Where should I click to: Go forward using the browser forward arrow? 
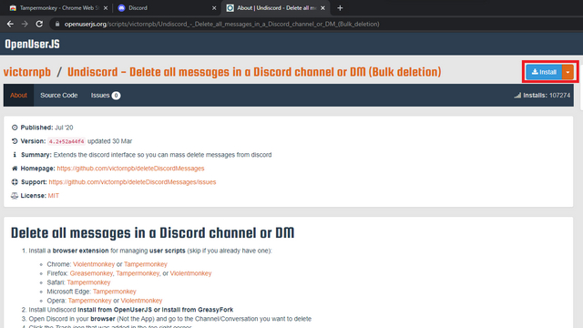[25, 24]
